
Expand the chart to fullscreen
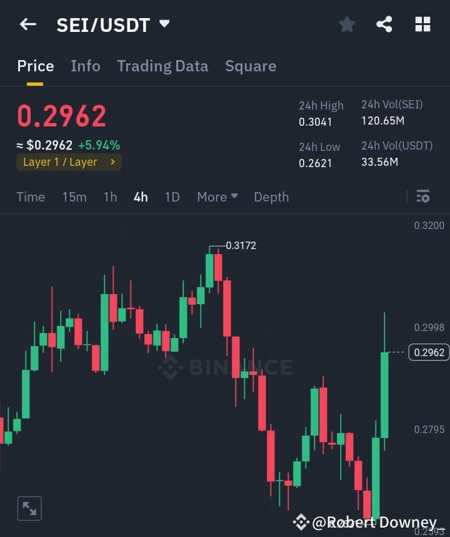click(29, 508)
